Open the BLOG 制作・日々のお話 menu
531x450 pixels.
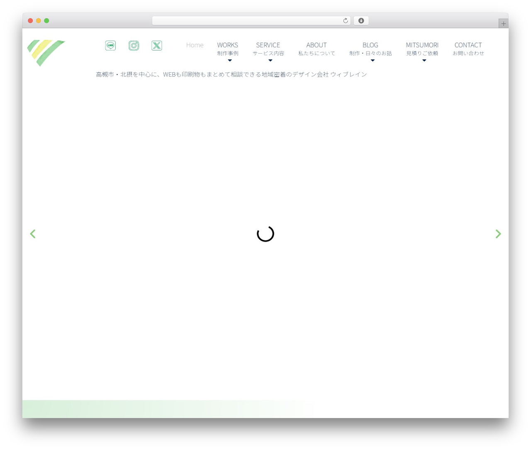(x=370, y=49)
